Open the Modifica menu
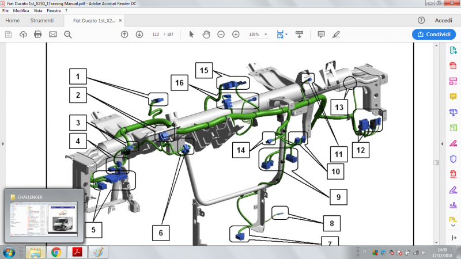The width and height of the screenshot is (461, 259). tap(21, 10)
